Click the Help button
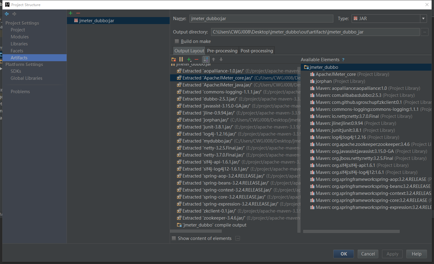The image size is (434, 264). coord(417,254)
